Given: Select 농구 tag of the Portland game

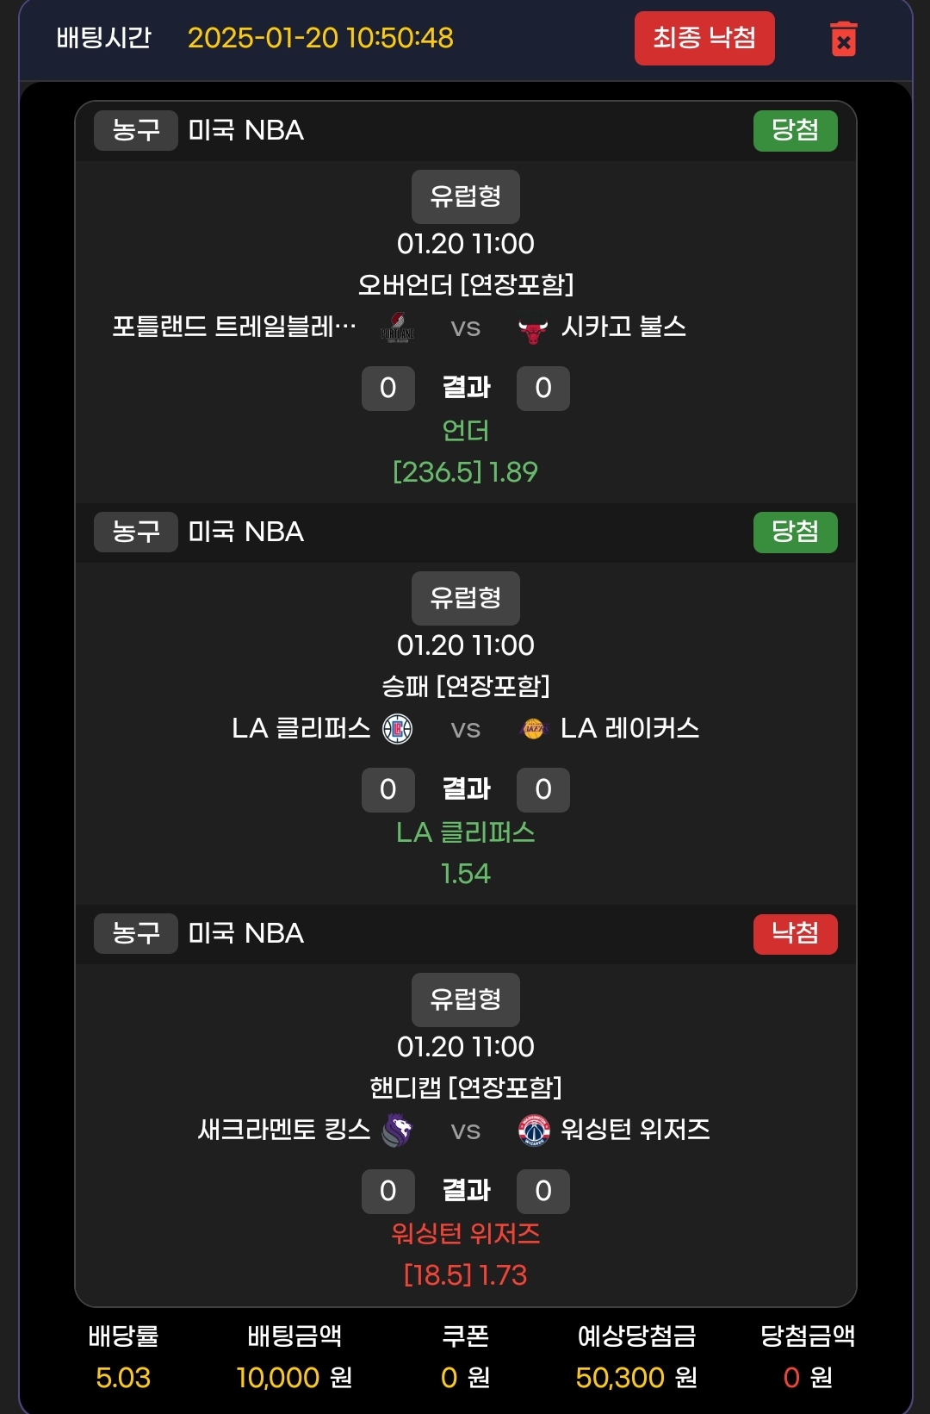Looking at the screenshot, I should [136, 131].
